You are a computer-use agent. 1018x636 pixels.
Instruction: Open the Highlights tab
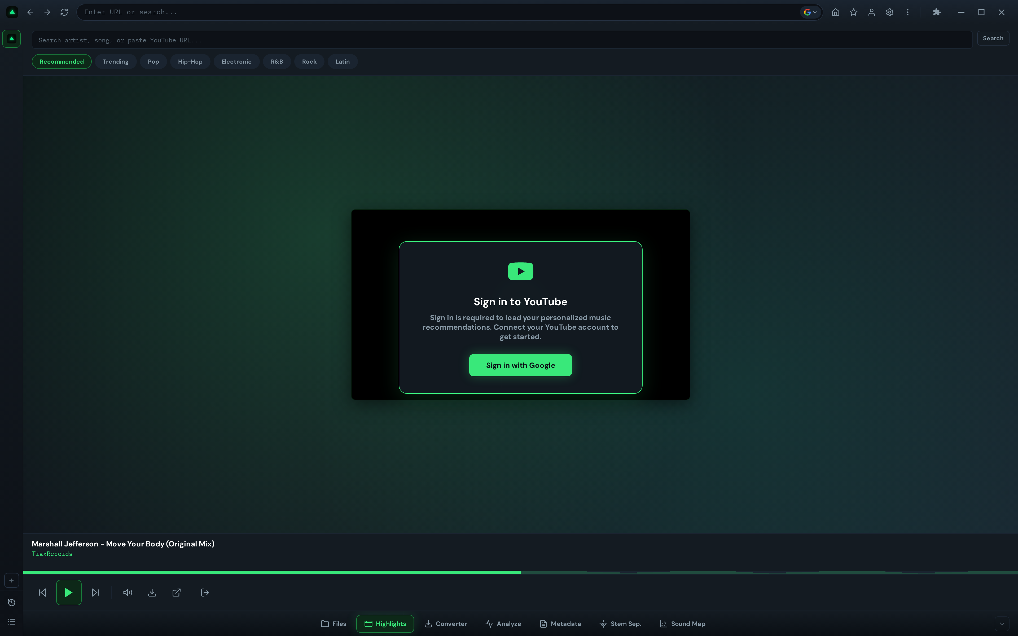pos(385,624)
